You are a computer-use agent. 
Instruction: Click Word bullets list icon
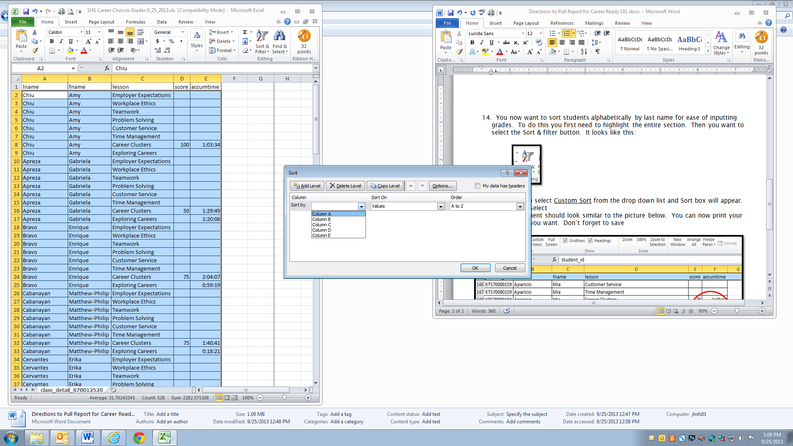pos(553,33)
